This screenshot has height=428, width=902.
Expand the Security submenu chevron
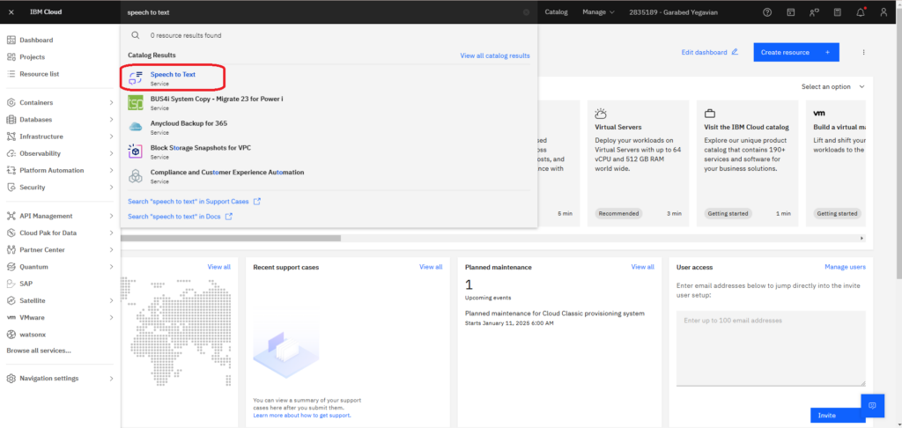click(x=111, y=187)
